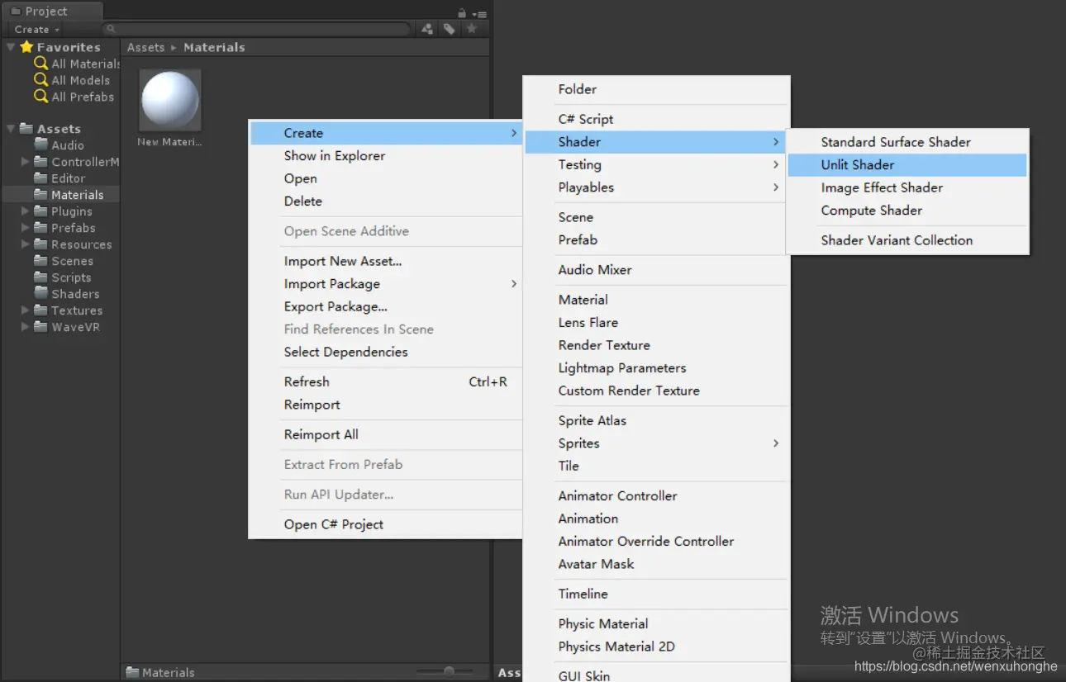Click the Search by Label tag icon

(x=449, y=29)
